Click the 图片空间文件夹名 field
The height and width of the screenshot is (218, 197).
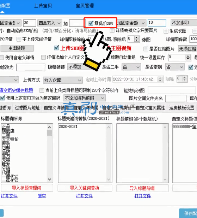(176, 99)
